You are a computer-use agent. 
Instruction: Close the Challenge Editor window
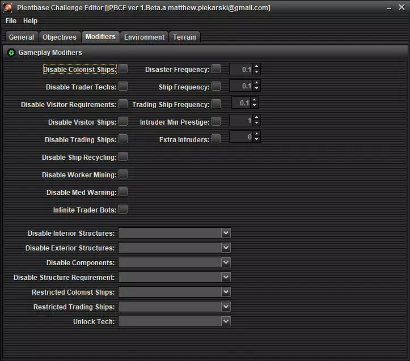[402, 7]
